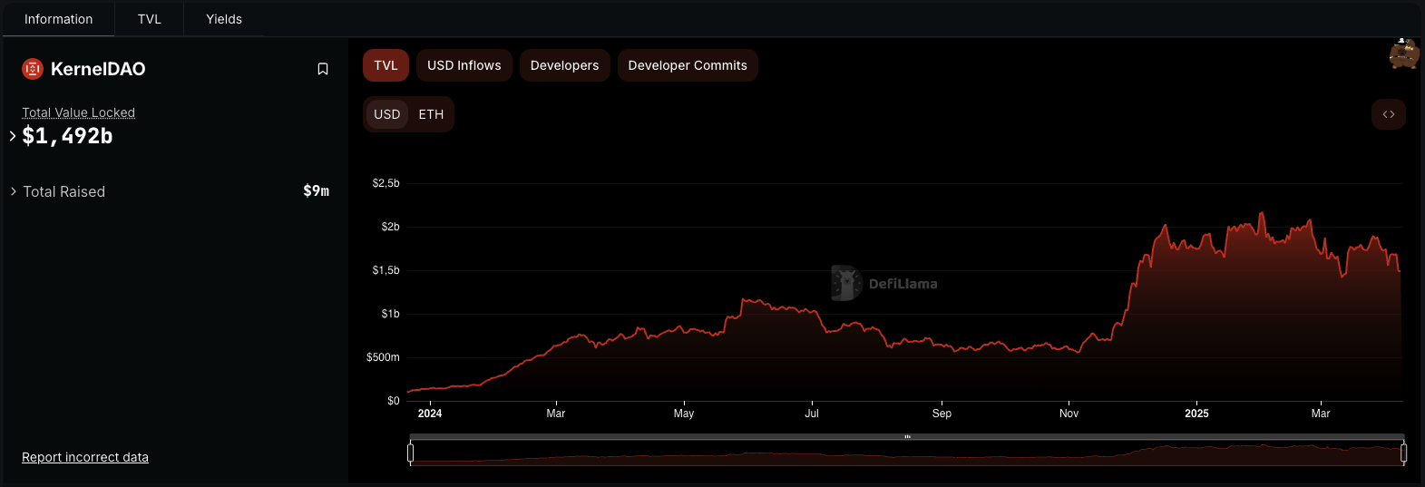Expand the Total Value Locked breakdown chevron
This screenshot has height=487, width=1425.
tap(13, 136)
